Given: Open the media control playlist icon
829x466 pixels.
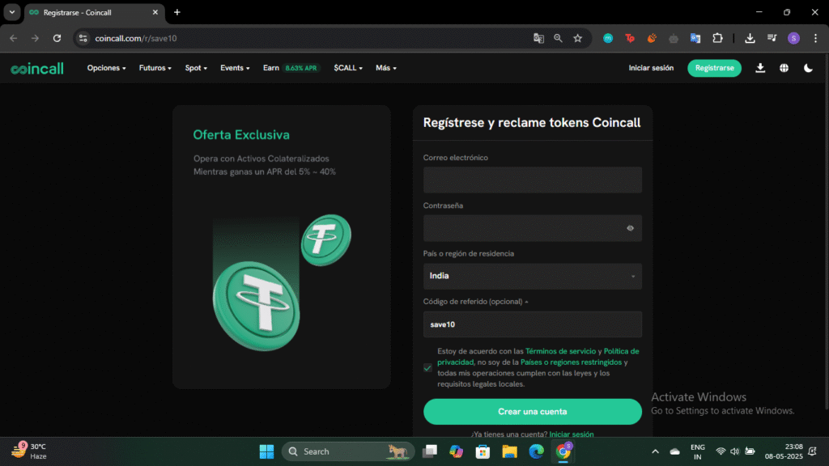Looking at the screenshot, I should point(772,38).
